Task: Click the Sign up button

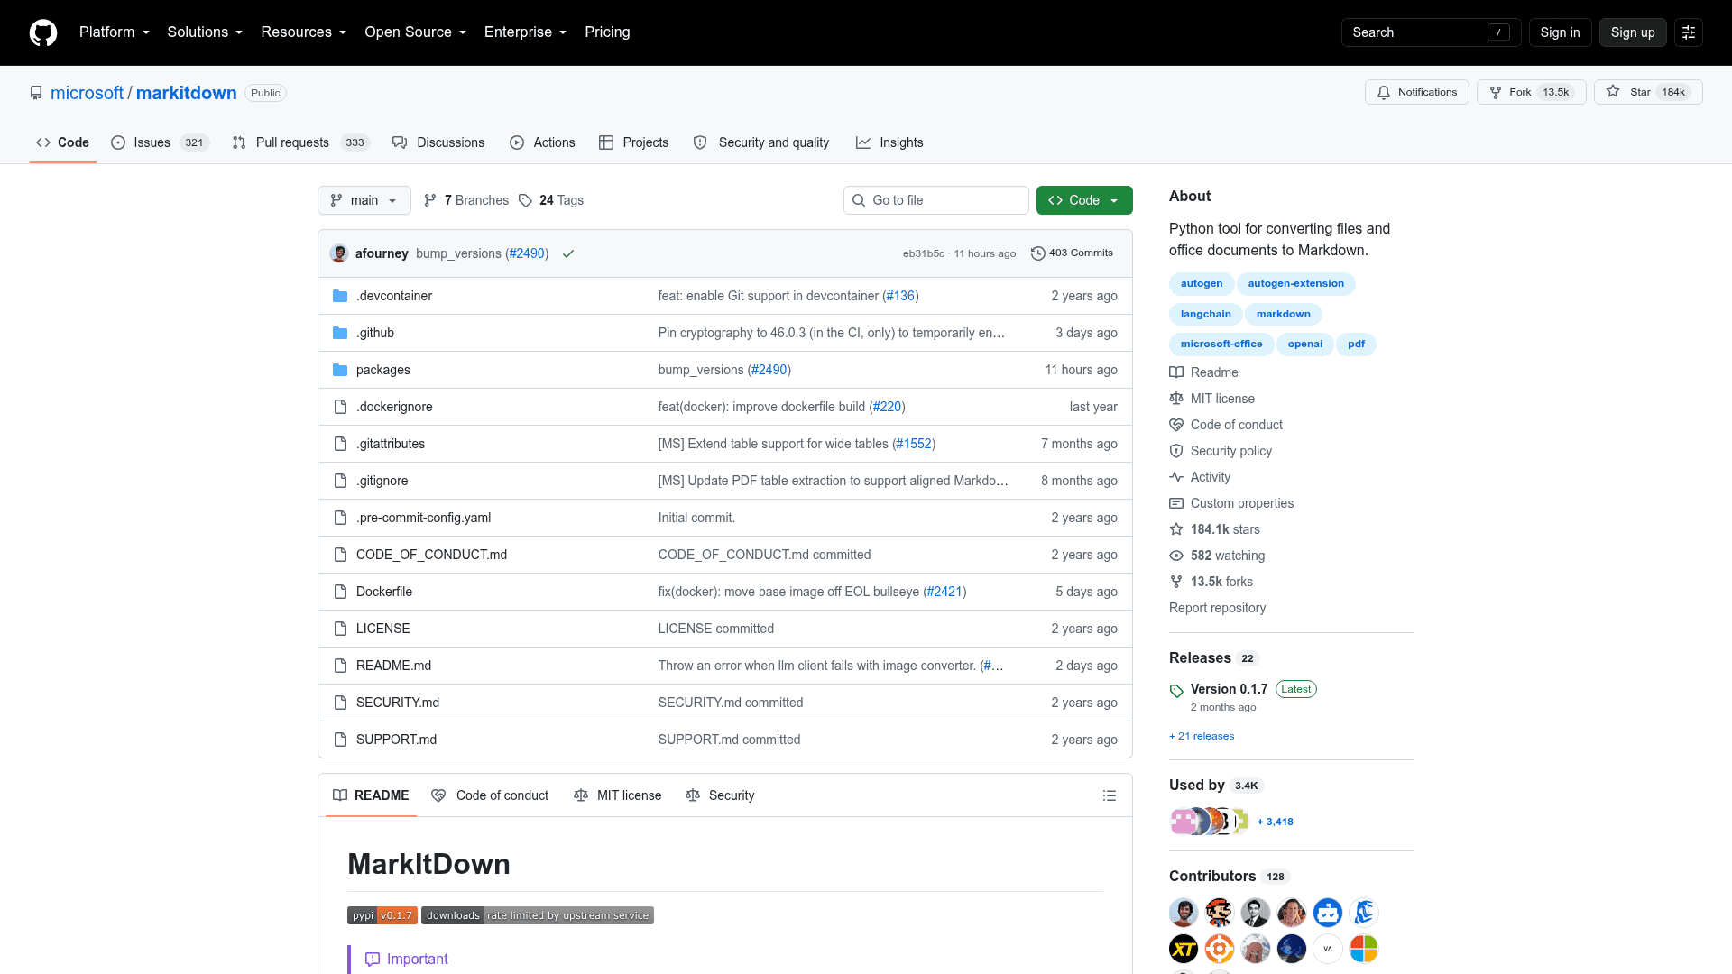Action: pyautogui.click(x=1633, y=32)
